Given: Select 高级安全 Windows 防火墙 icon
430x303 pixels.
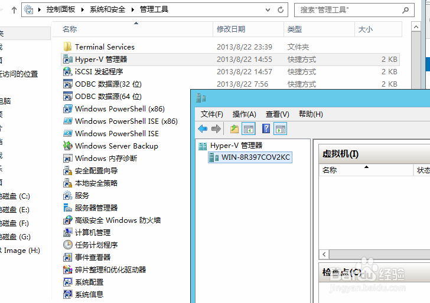Looking at the screenshot, I should [x=67, y=220].
